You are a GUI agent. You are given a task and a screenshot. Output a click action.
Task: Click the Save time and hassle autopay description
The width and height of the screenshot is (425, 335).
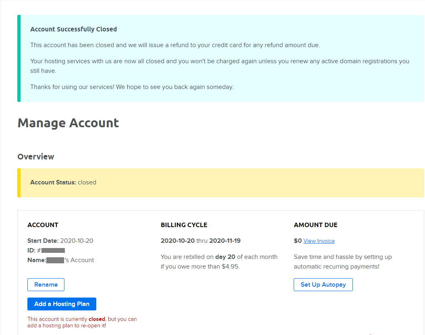click(342, 261)
